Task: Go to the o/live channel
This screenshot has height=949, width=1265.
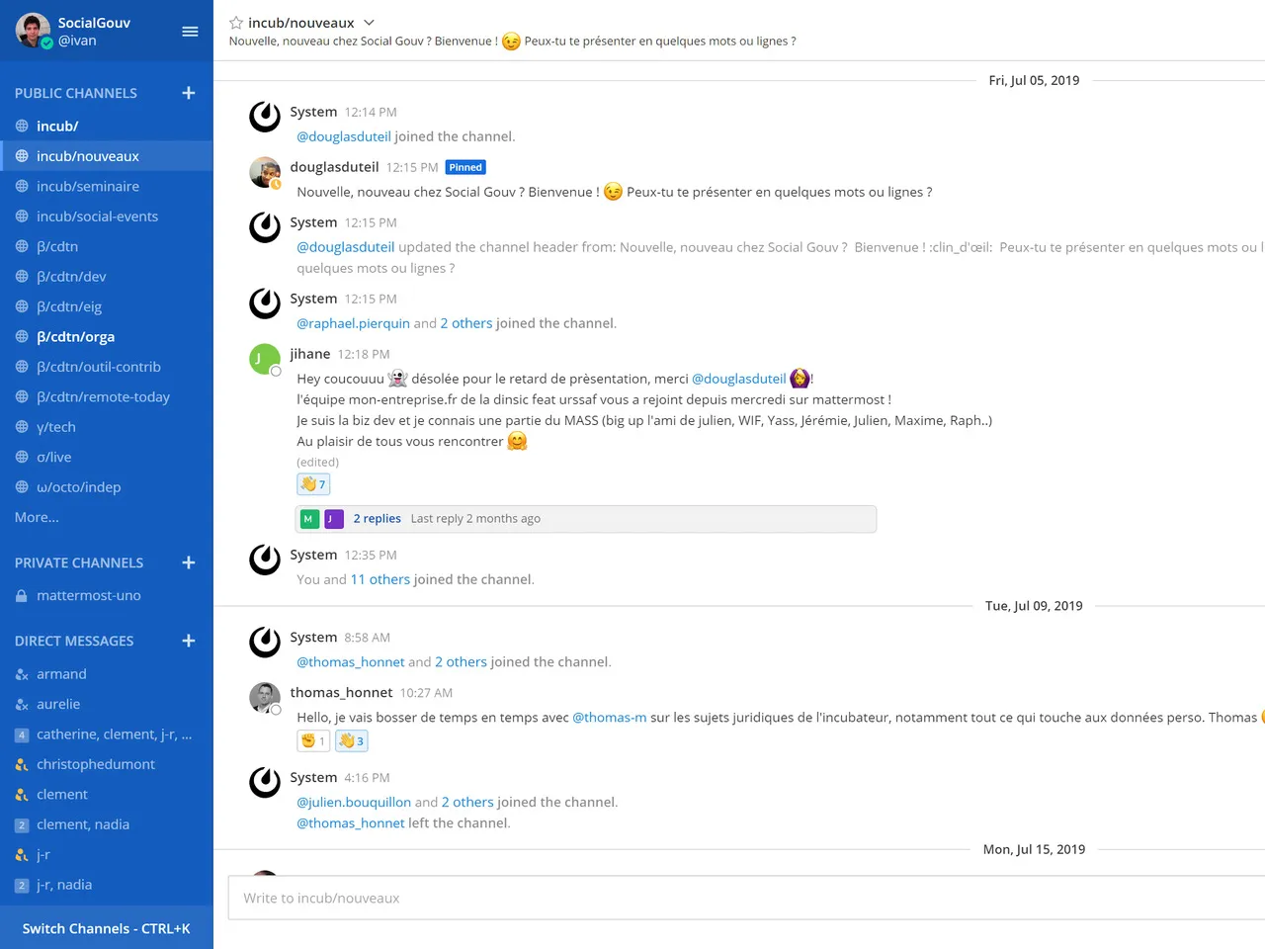Action: pyautogui.click(x=107, y=457)
